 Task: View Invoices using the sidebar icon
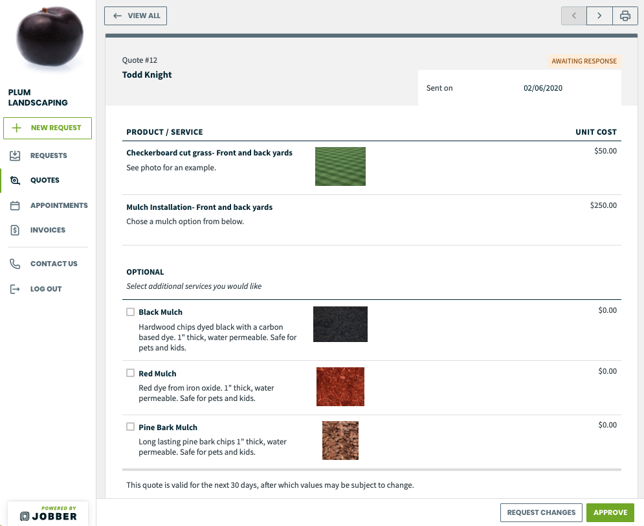pyautogui.click(x=14, y=230)
